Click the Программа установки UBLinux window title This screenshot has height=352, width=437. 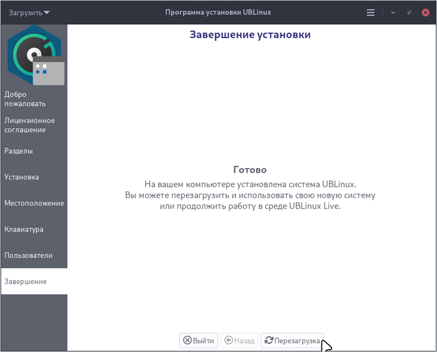tap(218, 12)
